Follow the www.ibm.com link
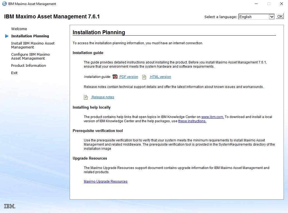 pos(213,117)
